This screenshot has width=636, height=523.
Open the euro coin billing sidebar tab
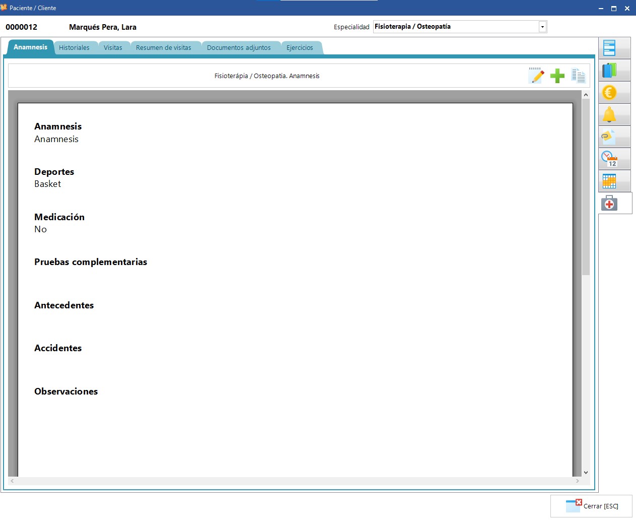pyautogui.click(x=614, y=92)
